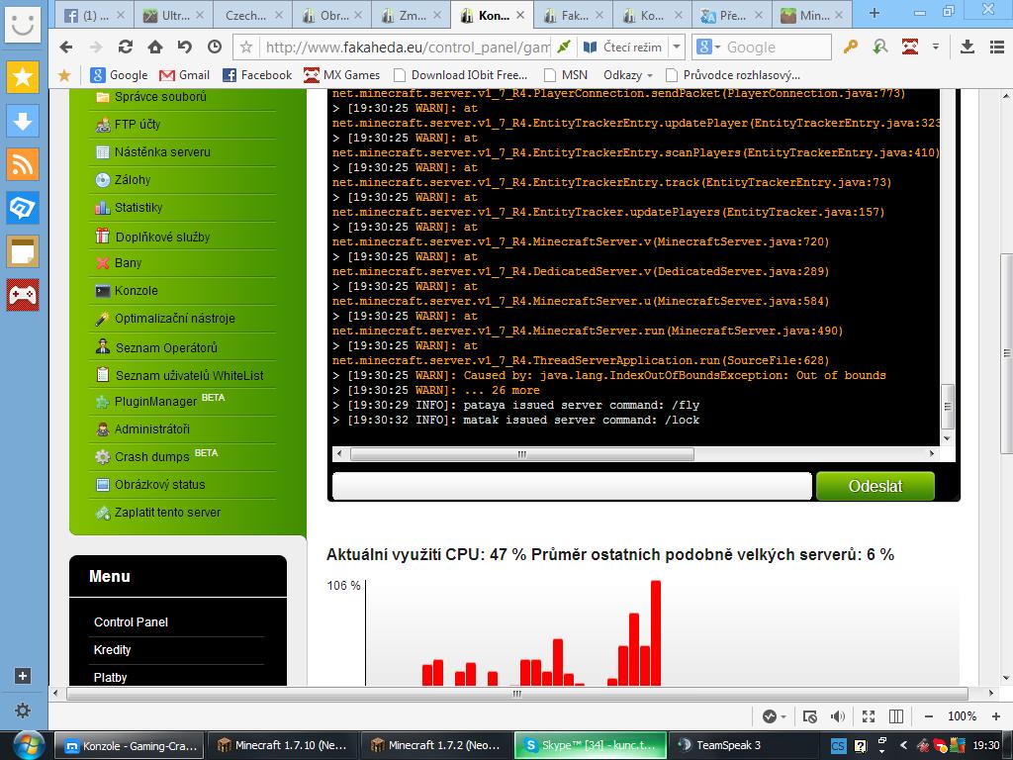Open sidebar settings gear
Image resolution: width=1013 pixels, height=760 pixels.
[x=23, y=711]
